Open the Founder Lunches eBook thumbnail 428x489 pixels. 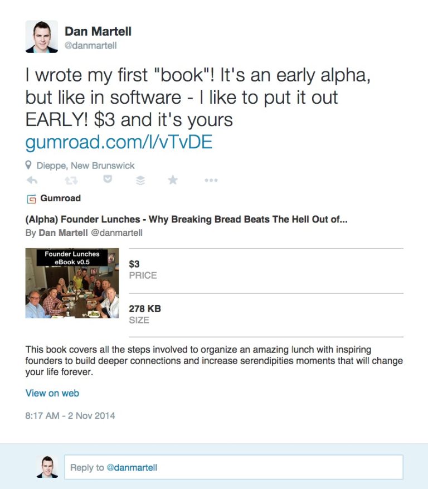point(72,283)
